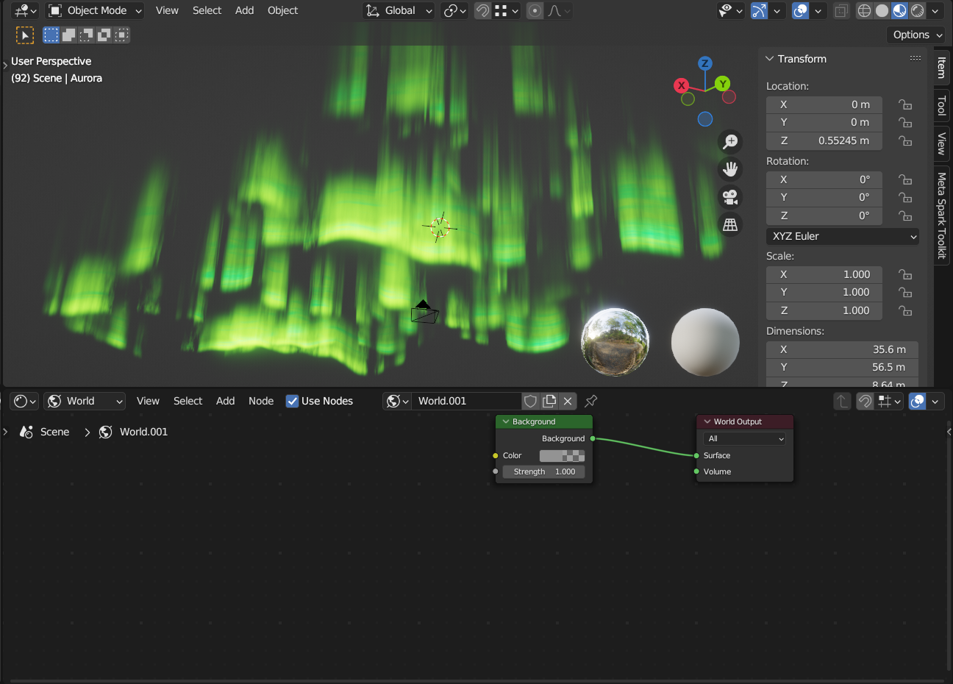Select the tweak select box tool
The image size is (953, 684).
[x=25, y=35]
